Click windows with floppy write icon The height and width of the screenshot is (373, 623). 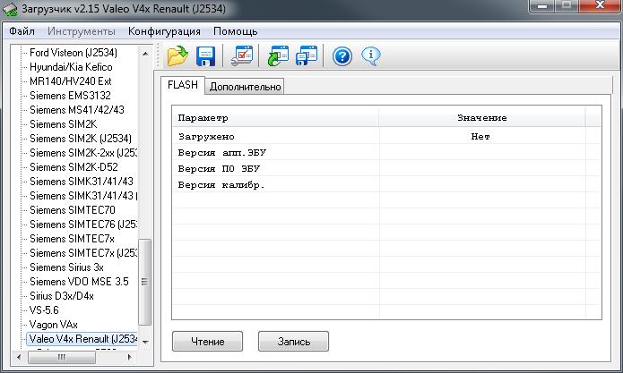point(307,55)
